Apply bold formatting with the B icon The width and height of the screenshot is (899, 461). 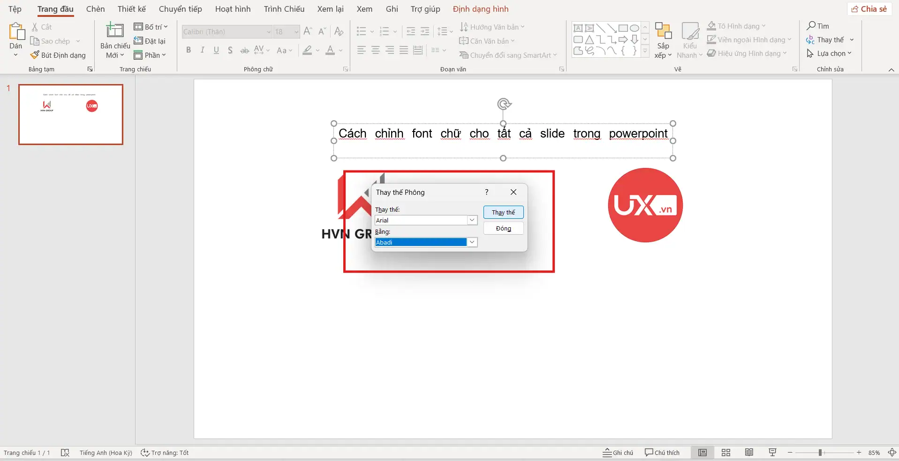pyautogui.click(x=189, y=50)
